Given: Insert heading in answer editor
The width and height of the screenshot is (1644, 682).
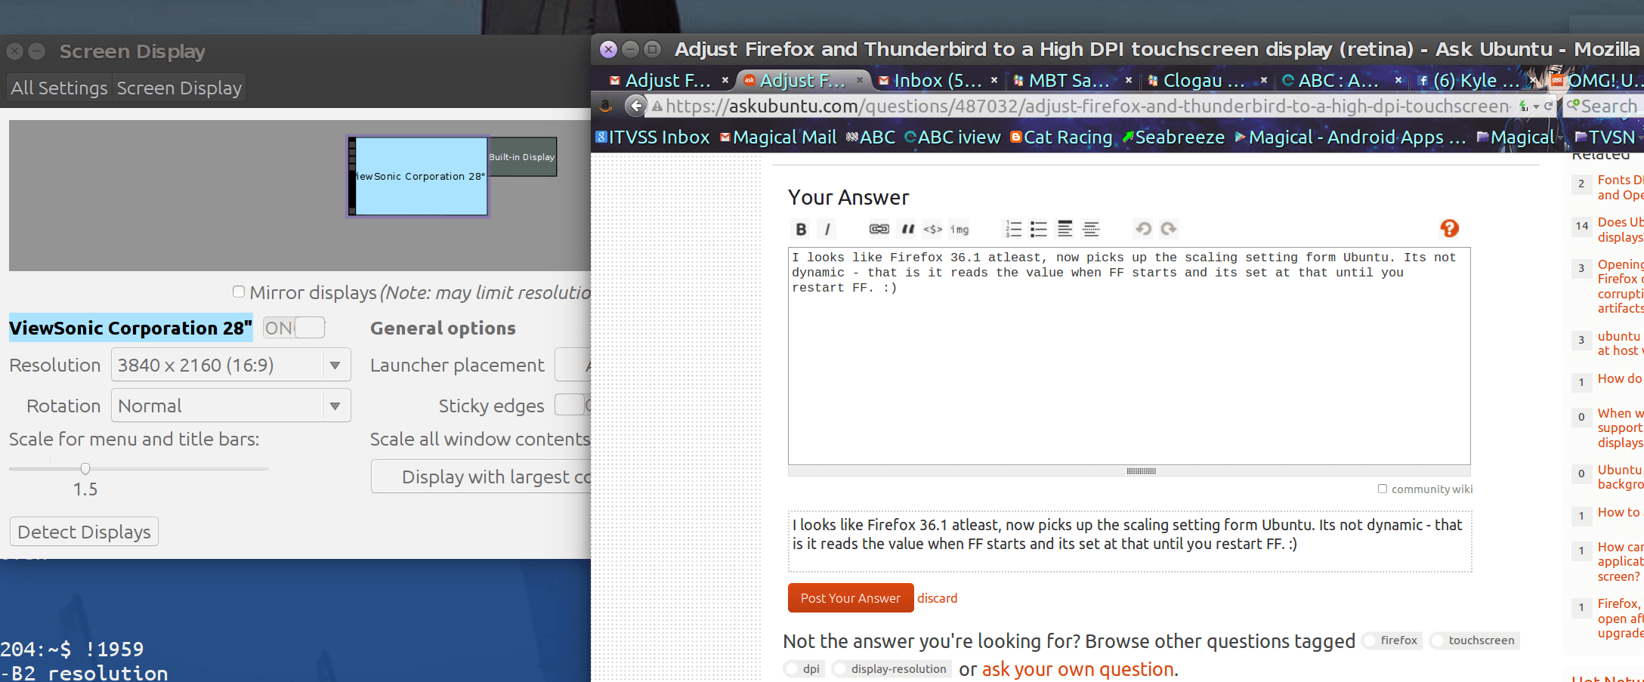Looking at the screenshot, I should (1065, 229).
